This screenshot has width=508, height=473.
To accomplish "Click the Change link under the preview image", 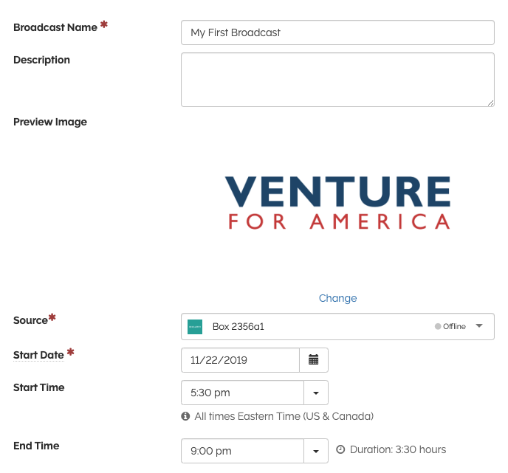I will [x=337, y=298].
